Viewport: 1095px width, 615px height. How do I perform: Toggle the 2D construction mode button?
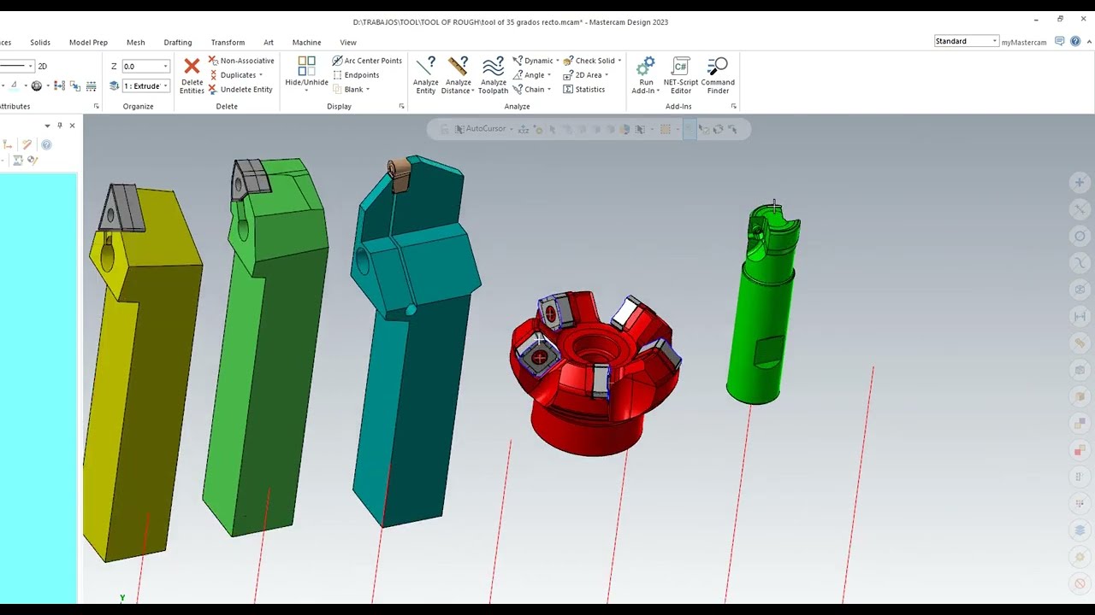click(42, 66)
